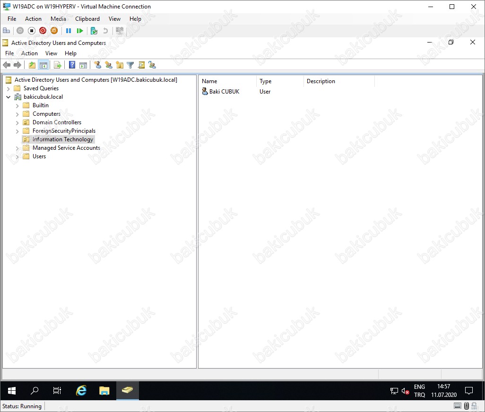Click the muted volume tray icon
The image size is (485, 412).
[405, 391]
